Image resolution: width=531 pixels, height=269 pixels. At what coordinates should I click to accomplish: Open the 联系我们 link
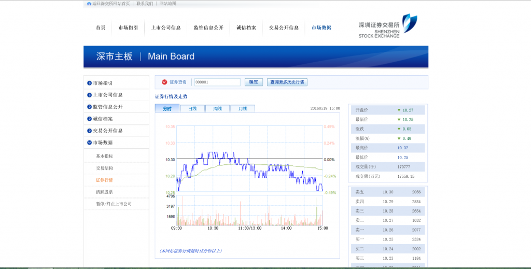click(145, 4)
